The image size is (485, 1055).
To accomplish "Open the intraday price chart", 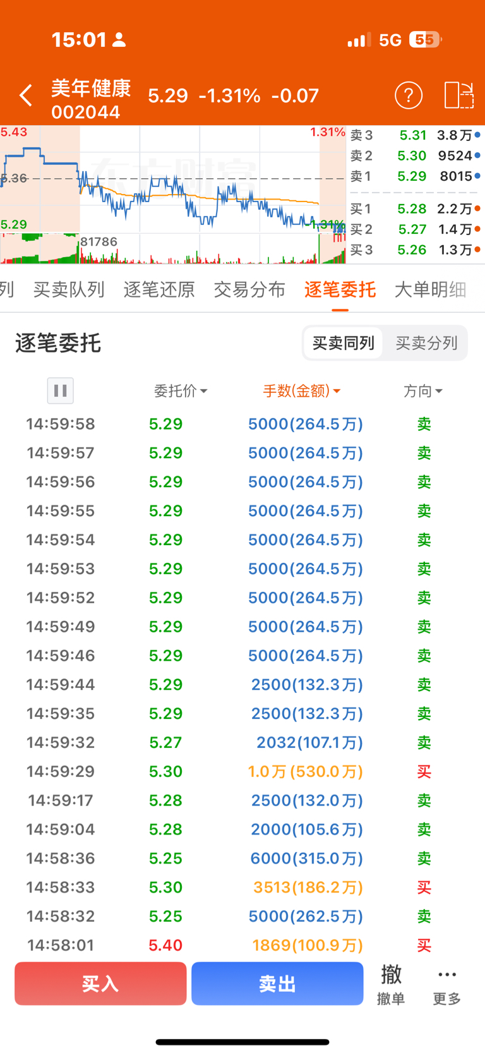I will click(173, 195).
